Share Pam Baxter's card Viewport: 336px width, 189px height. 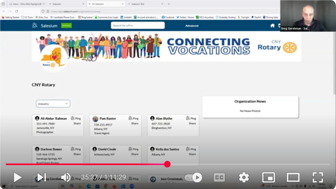click(135, 123)
